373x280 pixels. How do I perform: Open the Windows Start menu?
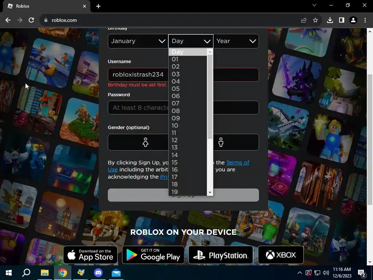[x=9, y=273]
